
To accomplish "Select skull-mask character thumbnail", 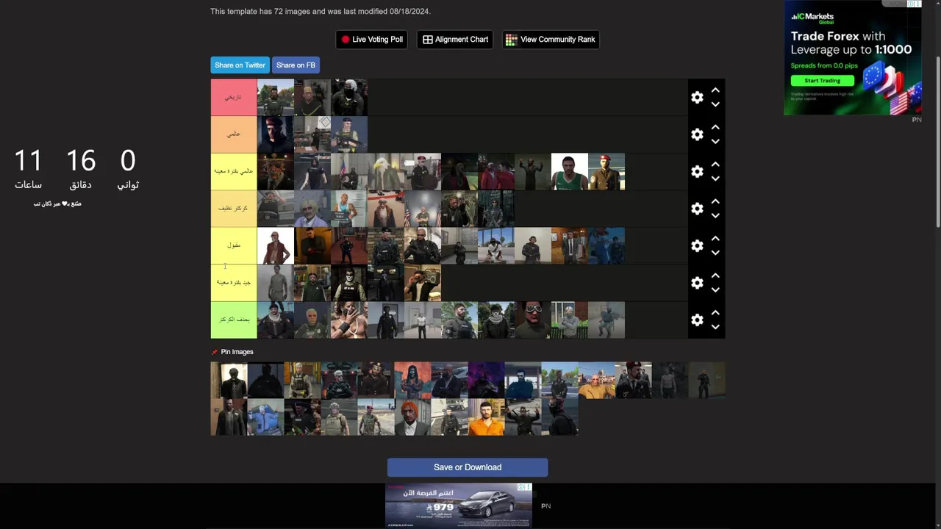I will point(349,283).
